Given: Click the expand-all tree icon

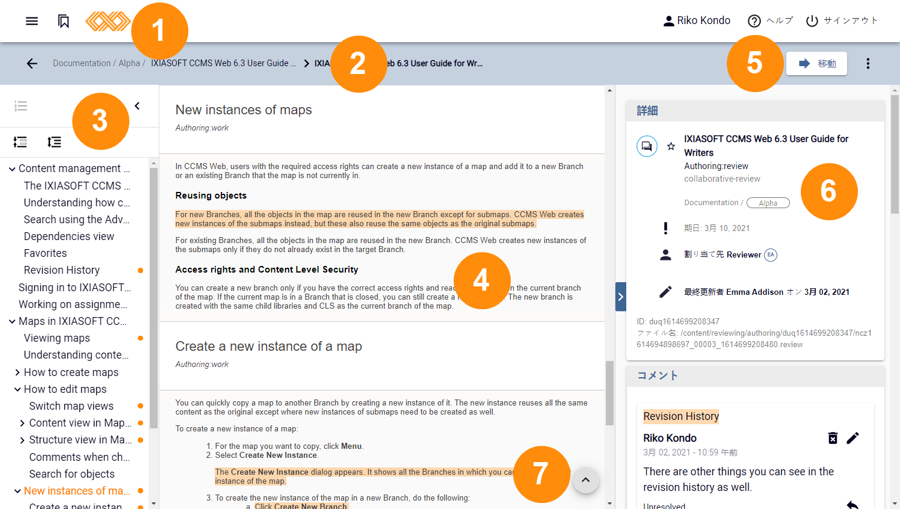Looking at the screenshot, I should [54, 142].
